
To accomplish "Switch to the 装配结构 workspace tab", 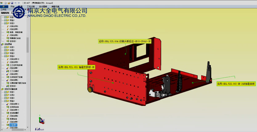I will tap(5, 13).
